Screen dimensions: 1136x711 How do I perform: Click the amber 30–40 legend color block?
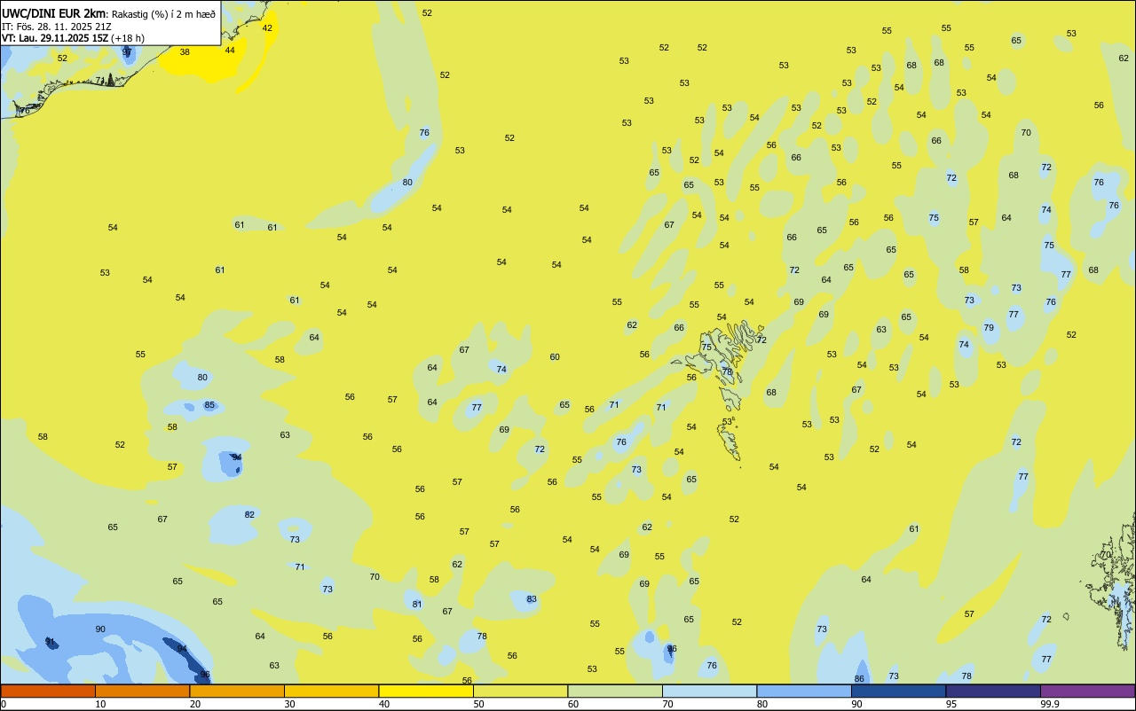[x=331, y=691]
